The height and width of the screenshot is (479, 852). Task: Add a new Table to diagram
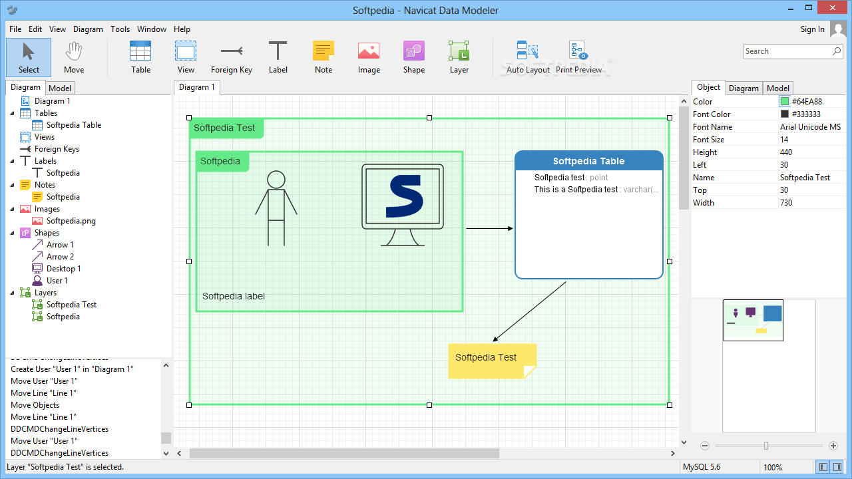click(x=140, y=57)
